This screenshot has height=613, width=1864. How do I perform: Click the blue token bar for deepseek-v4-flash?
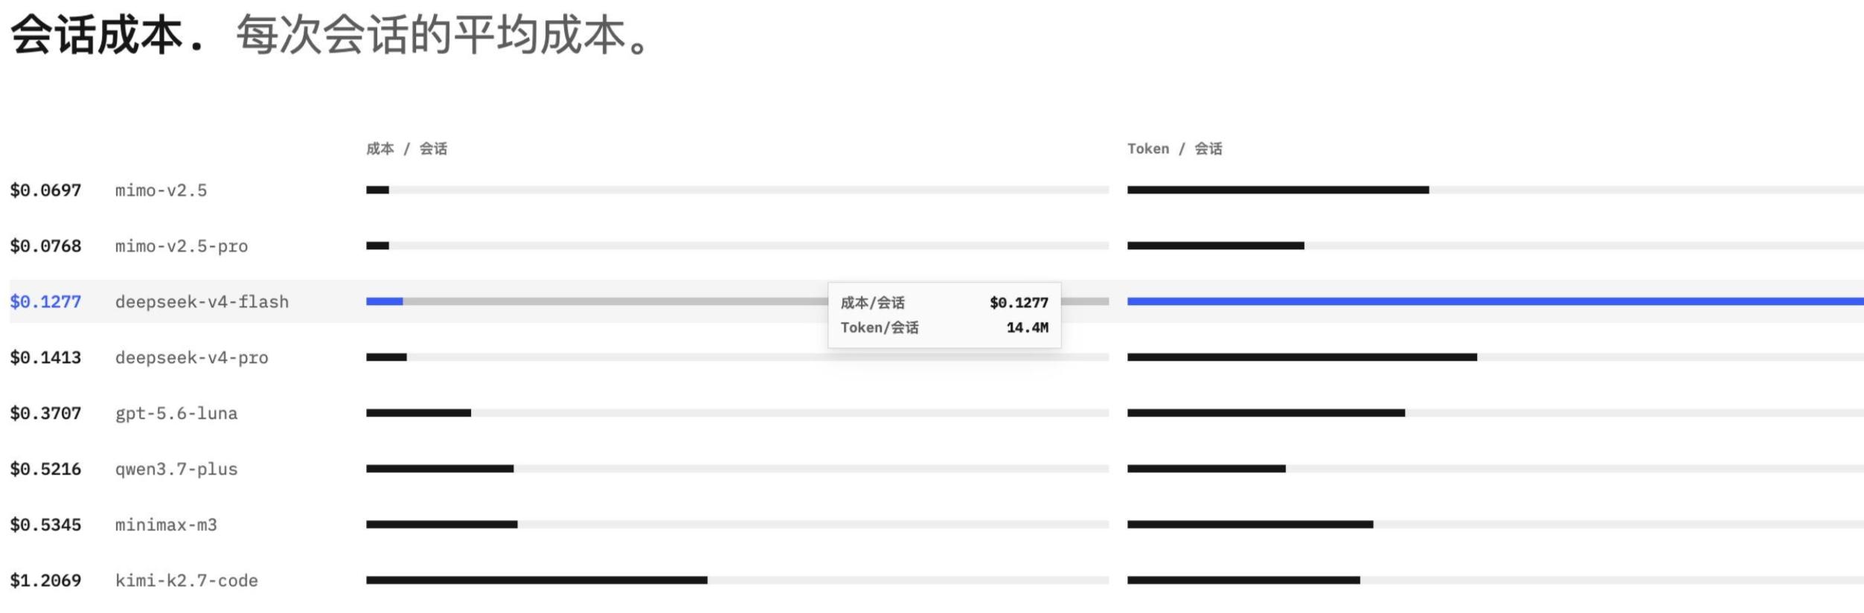coord(1496,301)
